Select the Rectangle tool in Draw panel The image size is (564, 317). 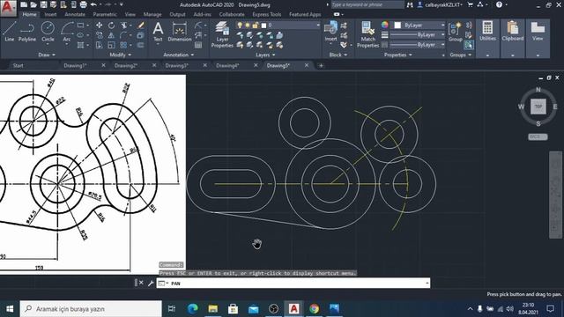(x=80, y=26)
